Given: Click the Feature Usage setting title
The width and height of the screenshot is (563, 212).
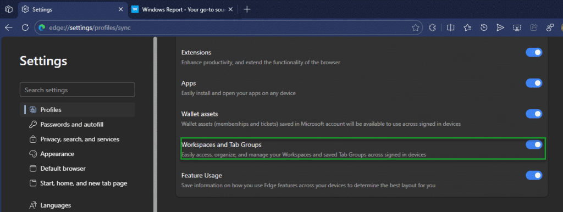Looking at the screenshot, I should coord(201,176).
